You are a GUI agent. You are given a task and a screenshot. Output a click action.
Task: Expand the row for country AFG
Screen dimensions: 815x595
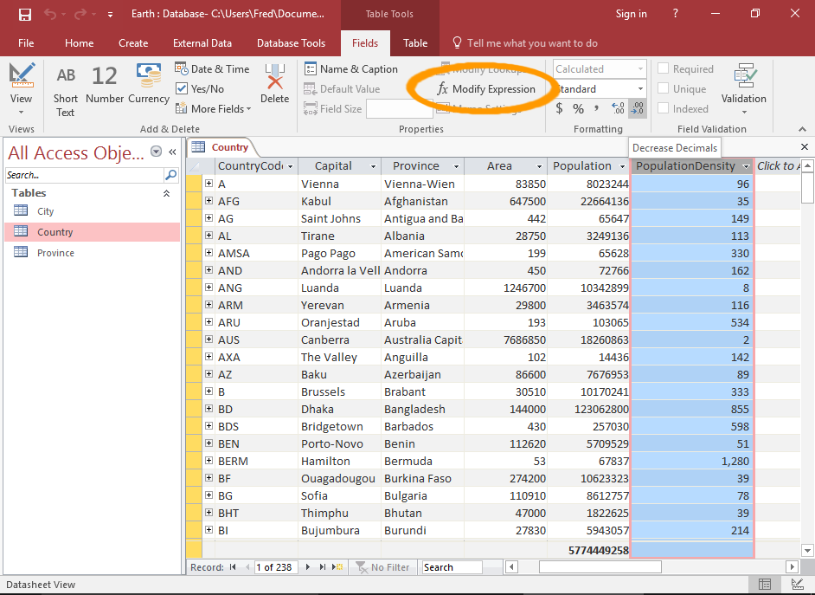pos(209,201)
